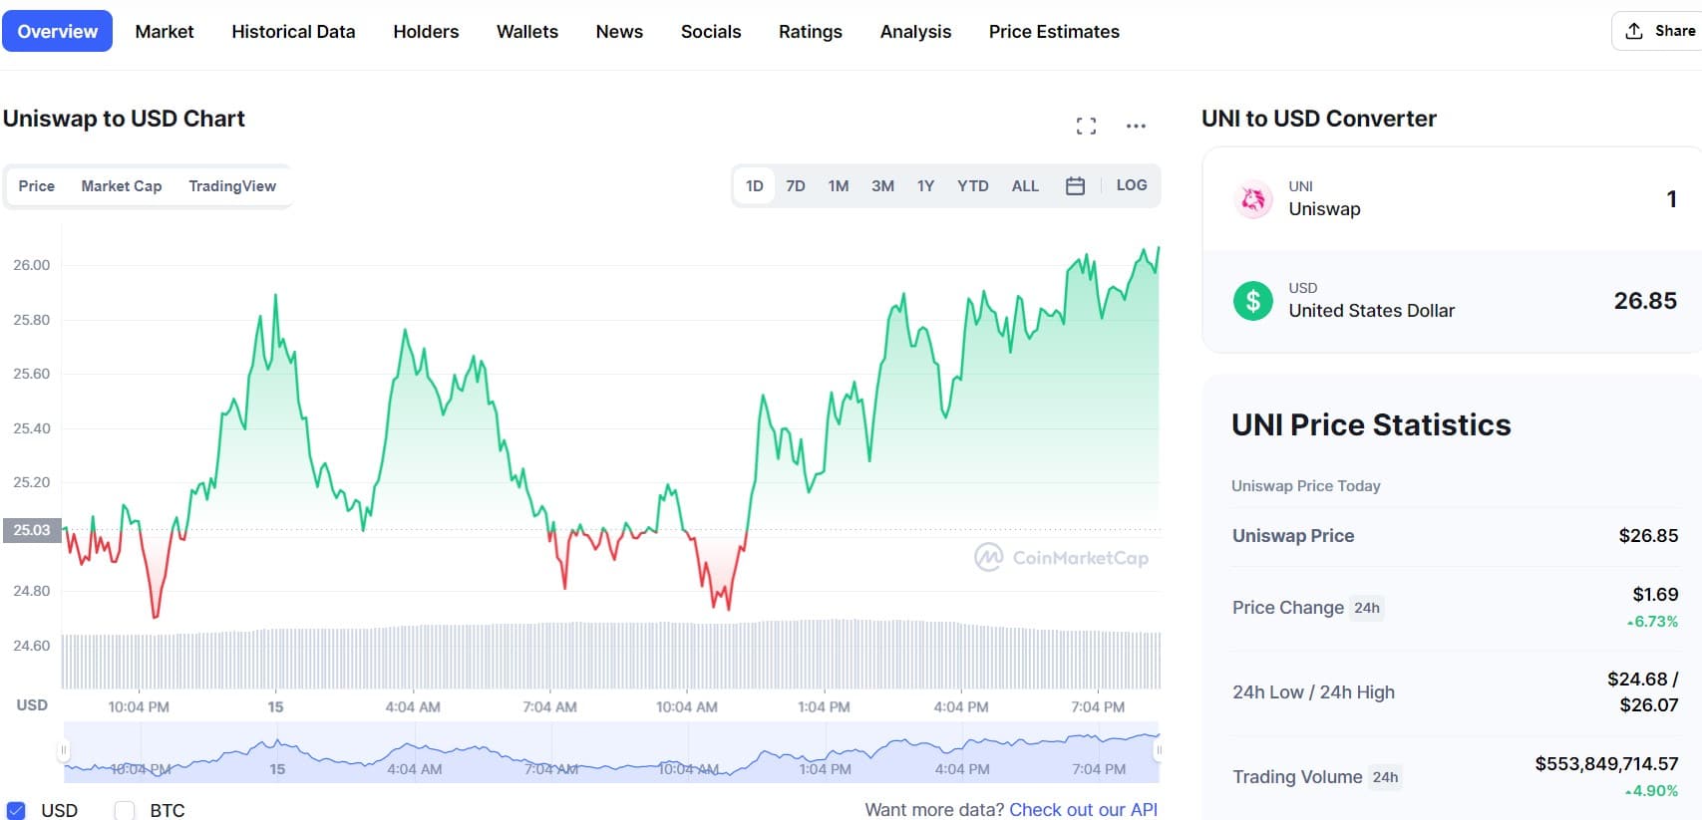Screen dimensions: 1702x820
Task: Select the 1D time range
Action: pos(755,186)
